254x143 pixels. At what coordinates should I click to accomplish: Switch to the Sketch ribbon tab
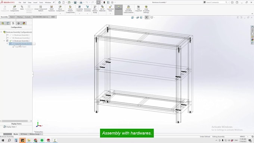[x=12, y=17]
